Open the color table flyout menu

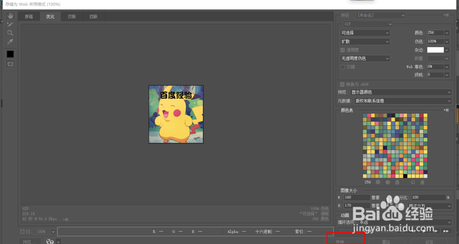(x=446, y=110)
